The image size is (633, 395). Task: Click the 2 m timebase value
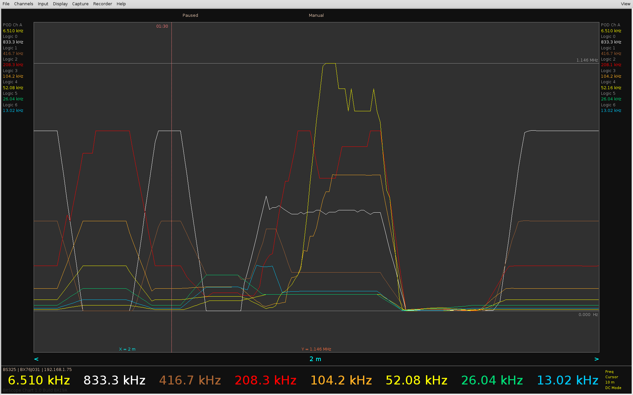pyautogui.click(x=315, y=359)
